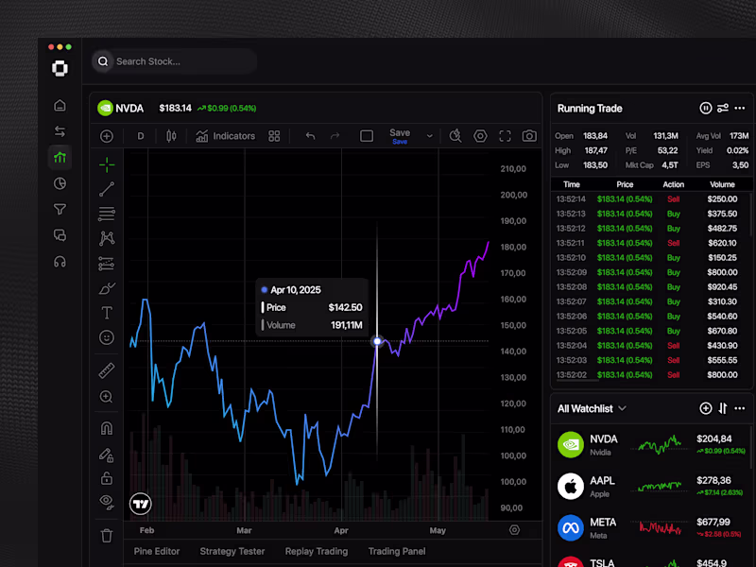Open the D timeframe selector
Screen dimensions: 756x567
point(140,136)
